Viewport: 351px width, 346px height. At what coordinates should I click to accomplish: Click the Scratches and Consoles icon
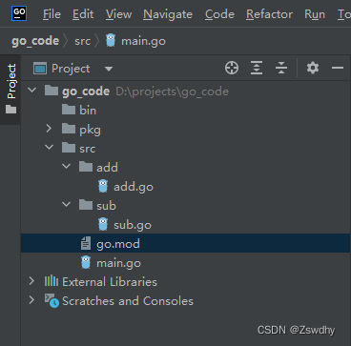coord(52,300)
